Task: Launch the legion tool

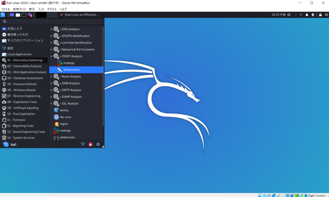Action: click(x=76, y=124)
